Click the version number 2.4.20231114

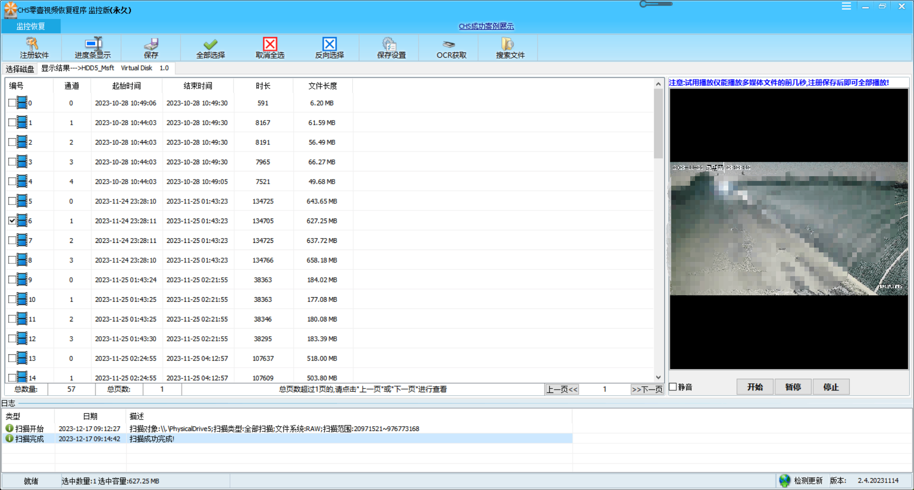[878, 480]
